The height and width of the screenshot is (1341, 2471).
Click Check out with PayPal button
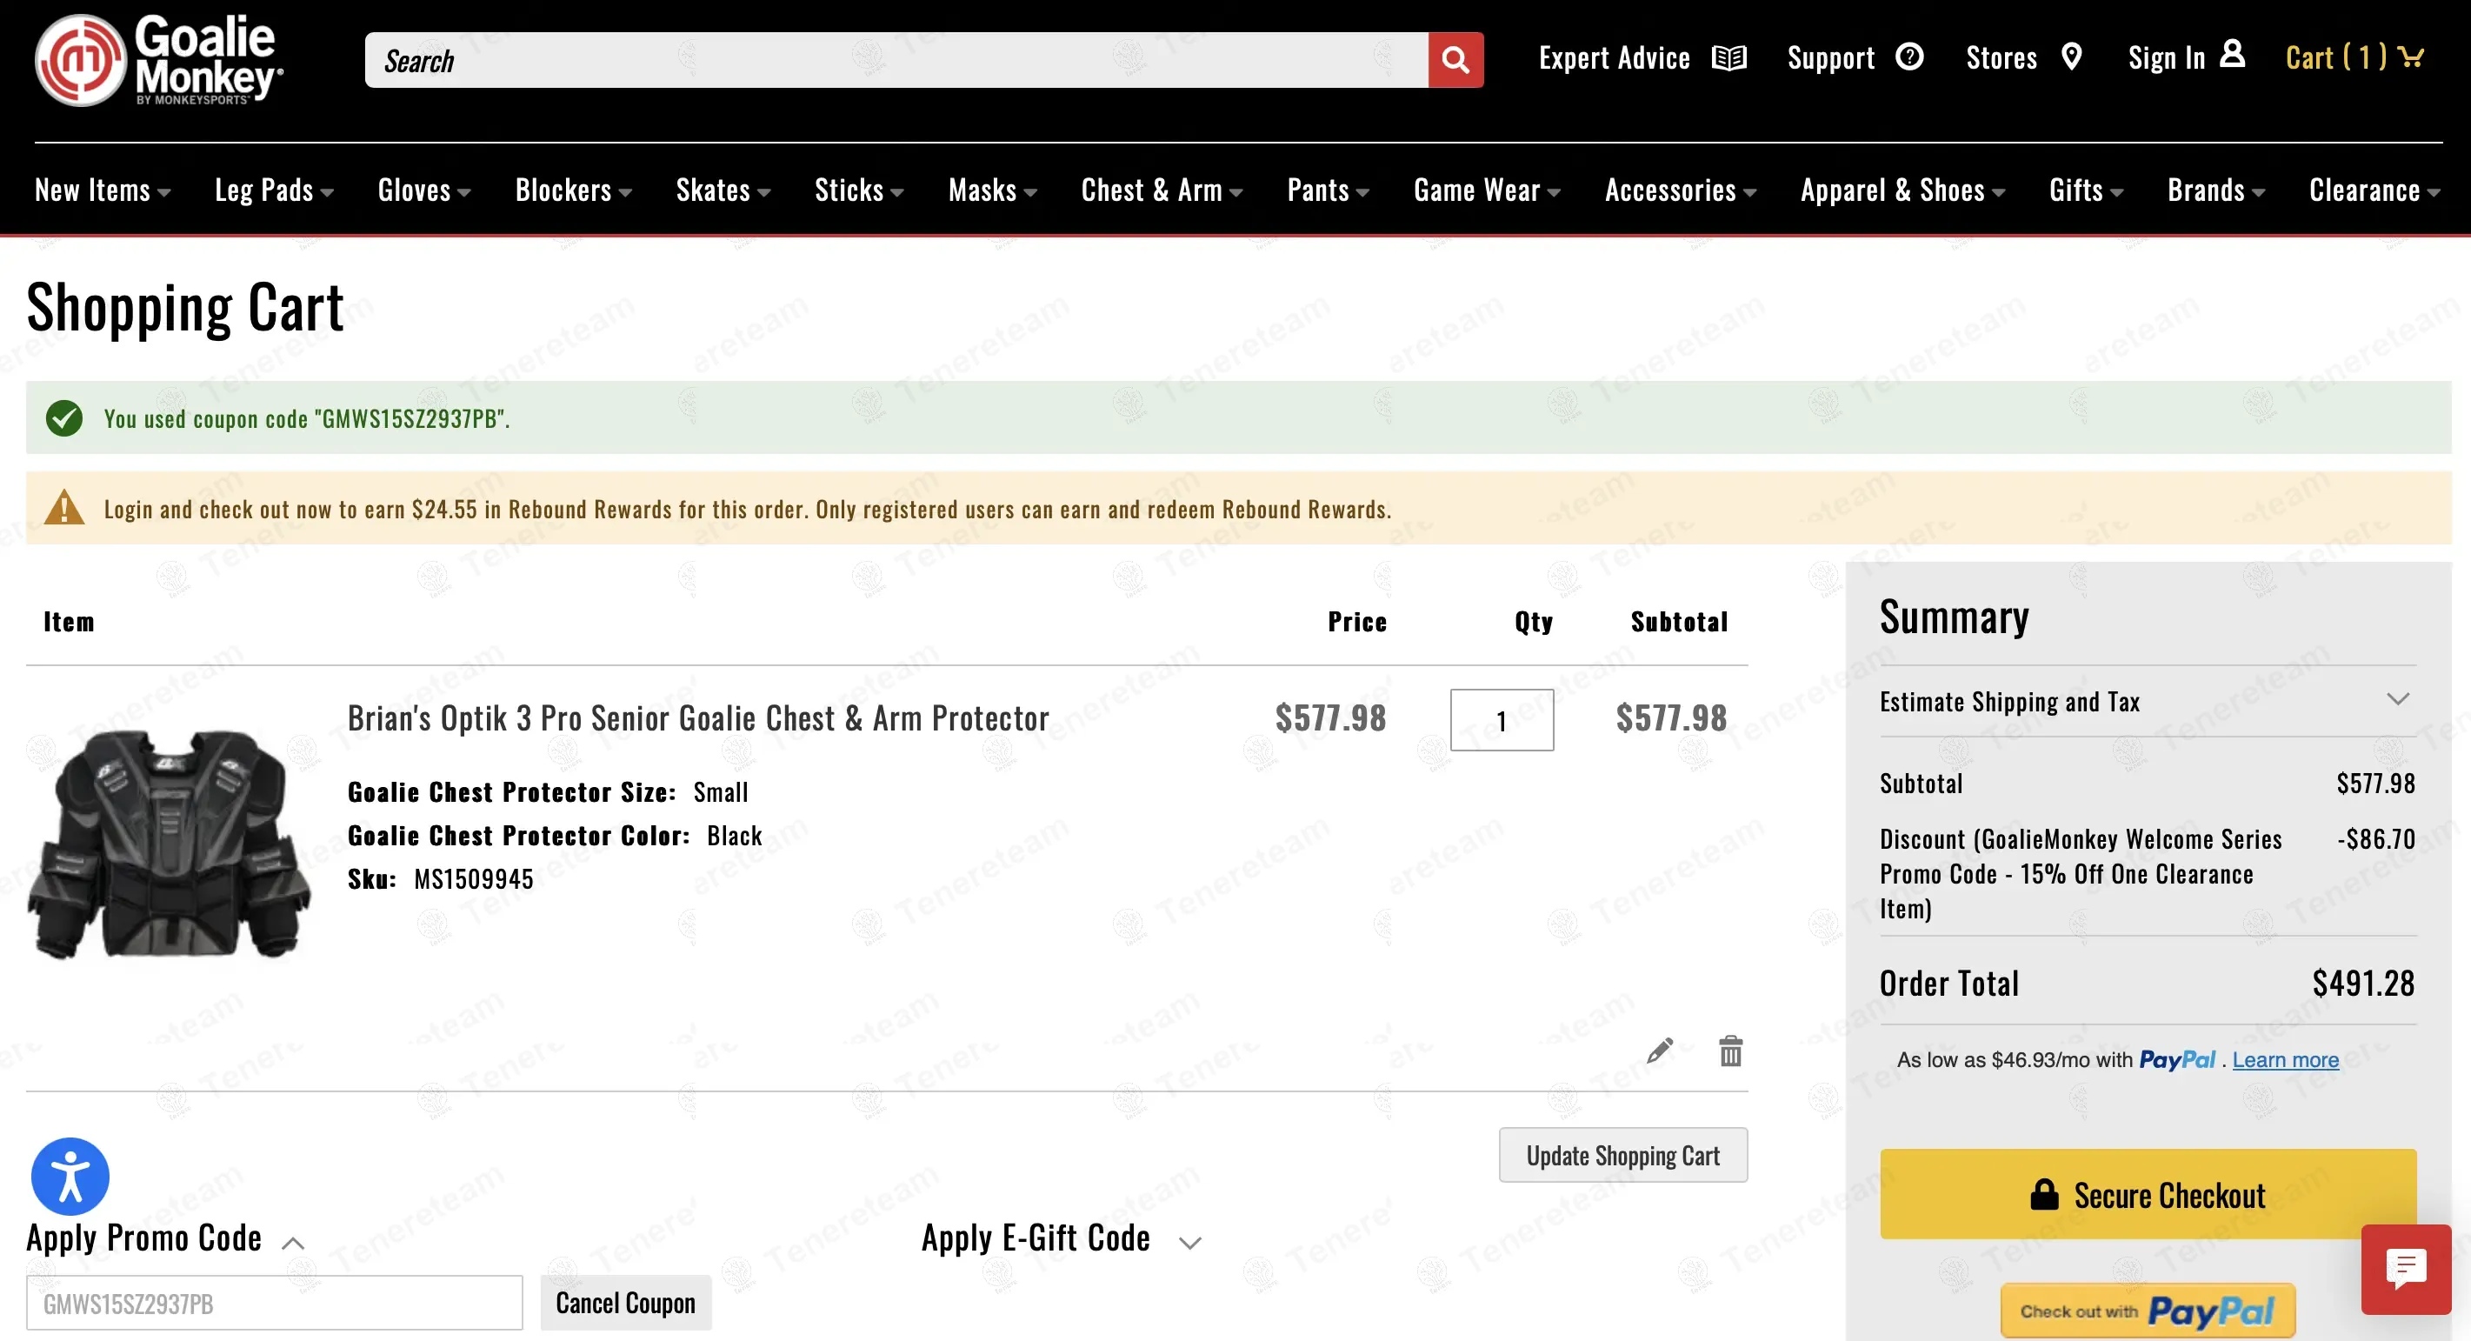(2148, 1310)
